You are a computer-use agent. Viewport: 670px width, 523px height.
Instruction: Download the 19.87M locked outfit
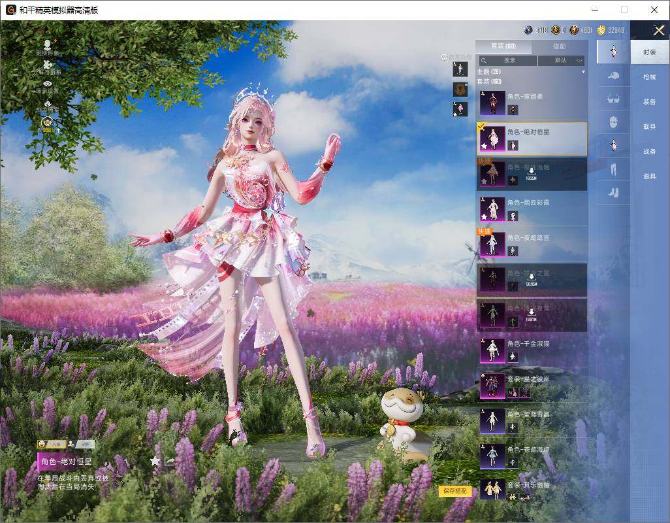[532, 314]
